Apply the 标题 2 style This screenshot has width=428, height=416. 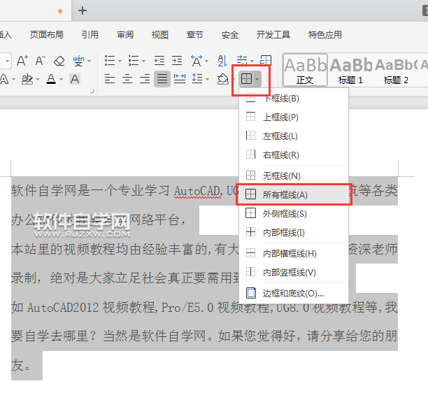396,70
